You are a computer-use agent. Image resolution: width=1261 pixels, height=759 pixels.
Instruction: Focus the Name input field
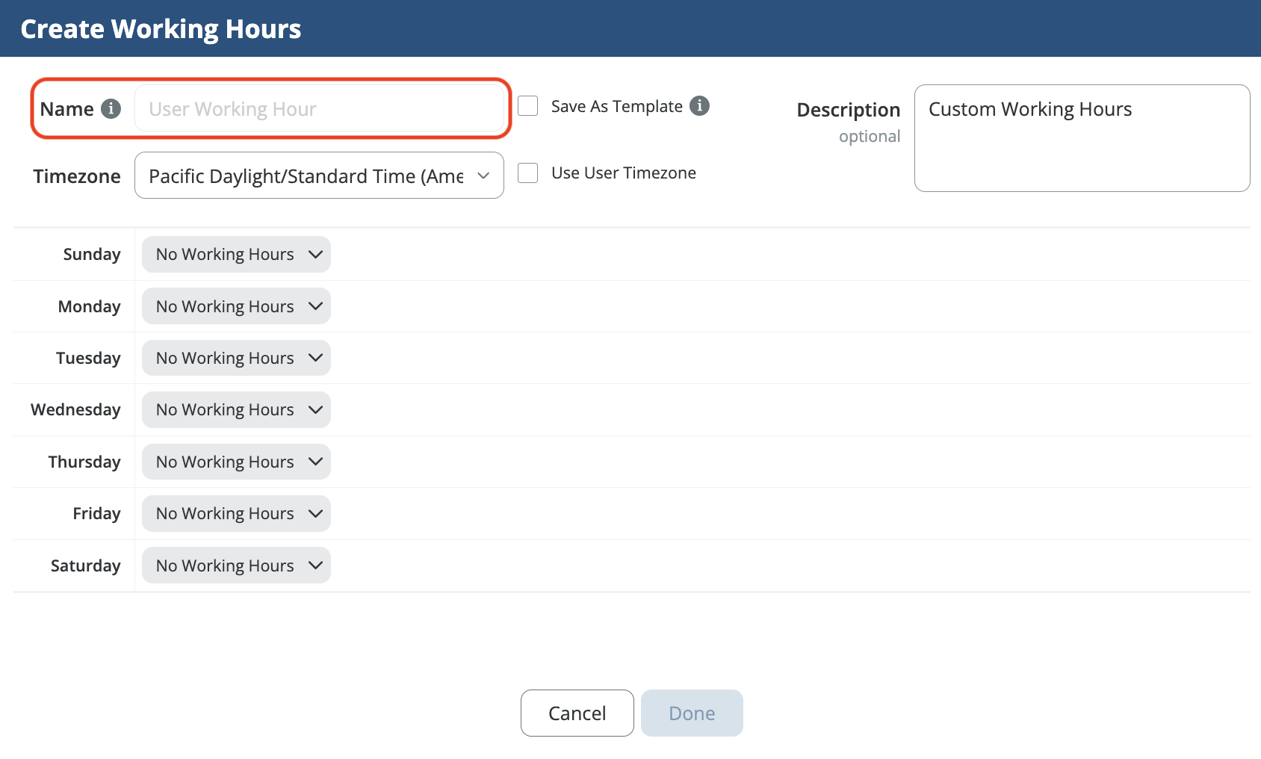tap(319, 109)
